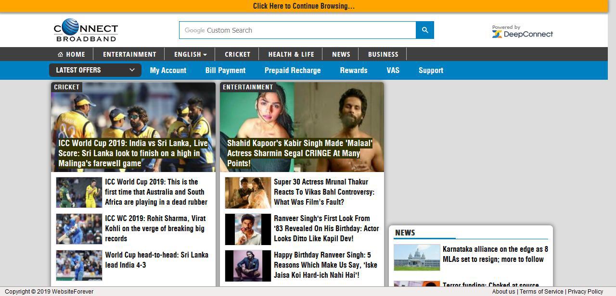
Task: Open the Support link
Action: tap(431, 70)
